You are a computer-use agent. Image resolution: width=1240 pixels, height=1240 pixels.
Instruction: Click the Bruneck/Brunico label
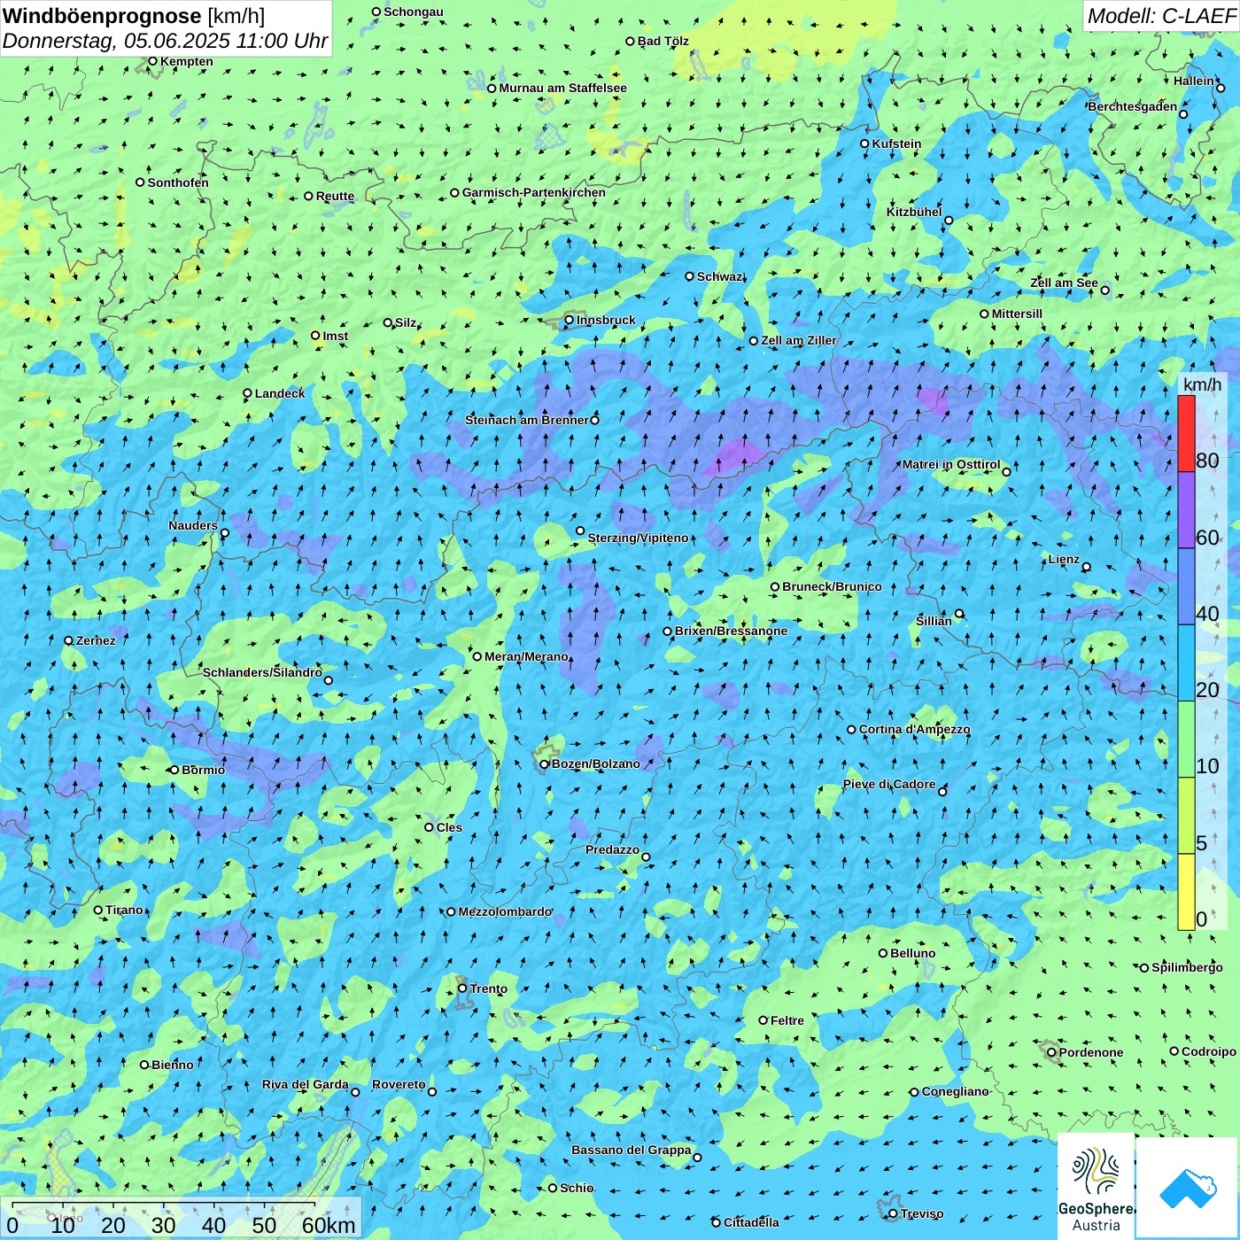[832, 586]
